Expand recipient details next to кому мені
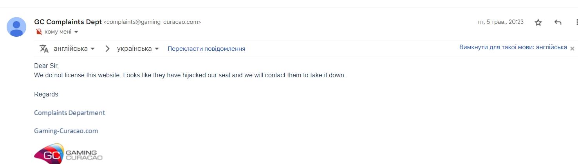The height and width of the screenshot is (164, 578). point(76,32)
